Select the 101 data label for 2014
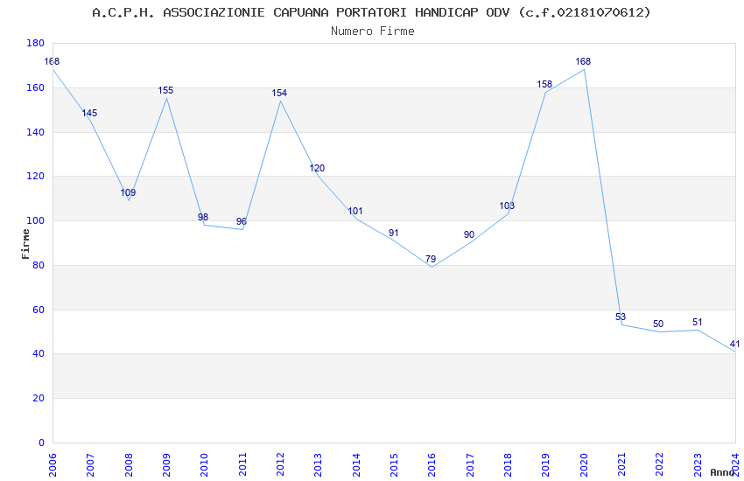Viewport: 744px width, 481px height. (x=354, y=211)
